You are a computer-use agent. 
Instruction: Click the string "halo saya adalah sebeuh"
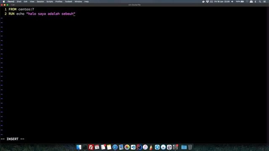(51, 14)
